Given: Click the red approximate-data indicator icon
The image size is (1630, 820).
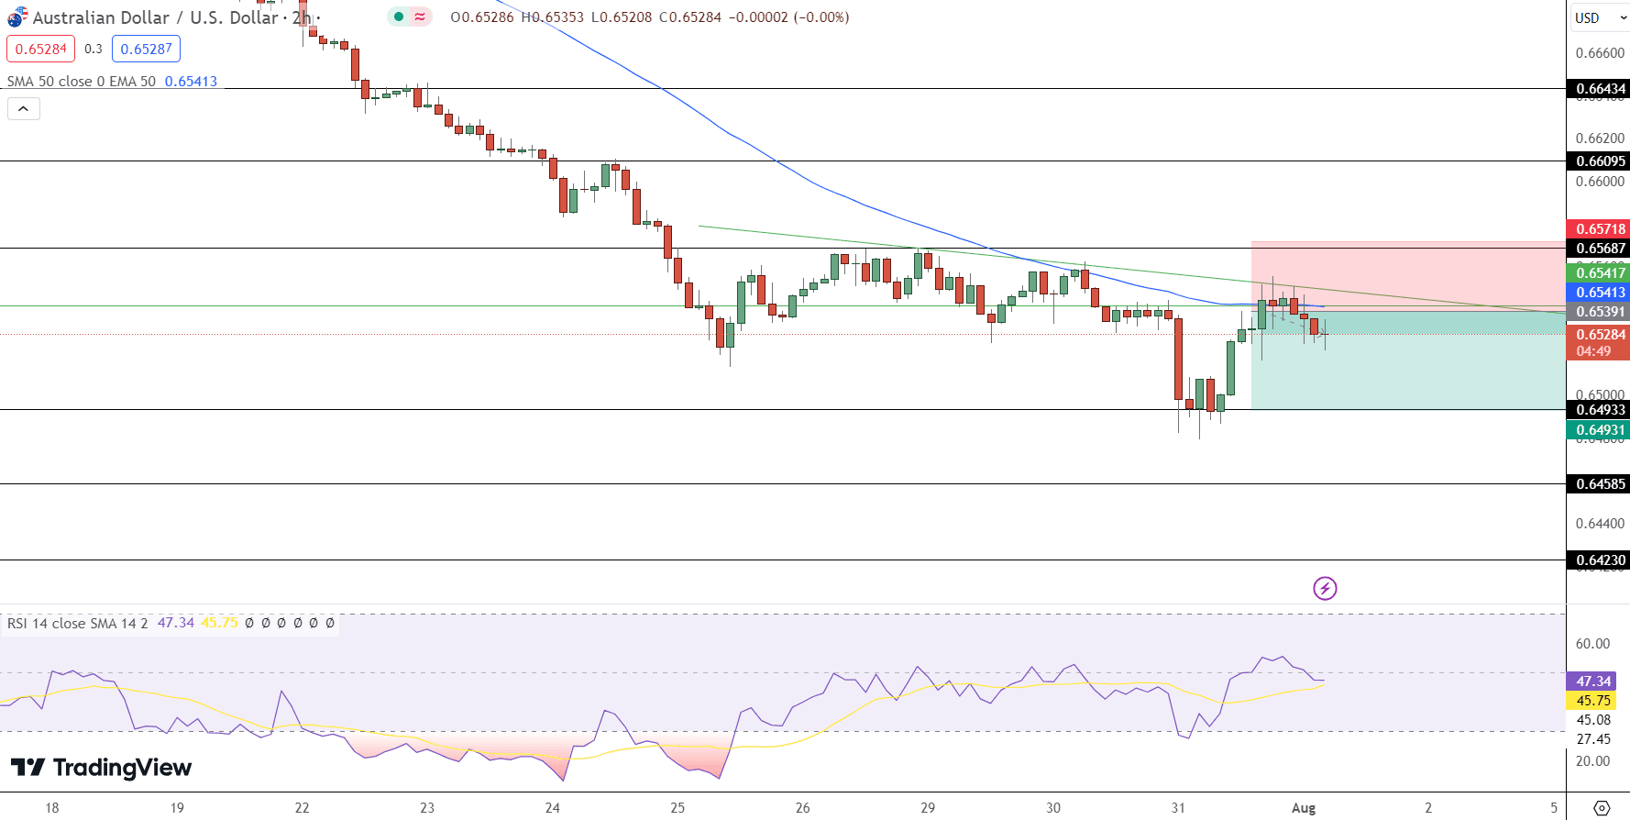Looking at the screenshot, I should click(x=420, y=17).
